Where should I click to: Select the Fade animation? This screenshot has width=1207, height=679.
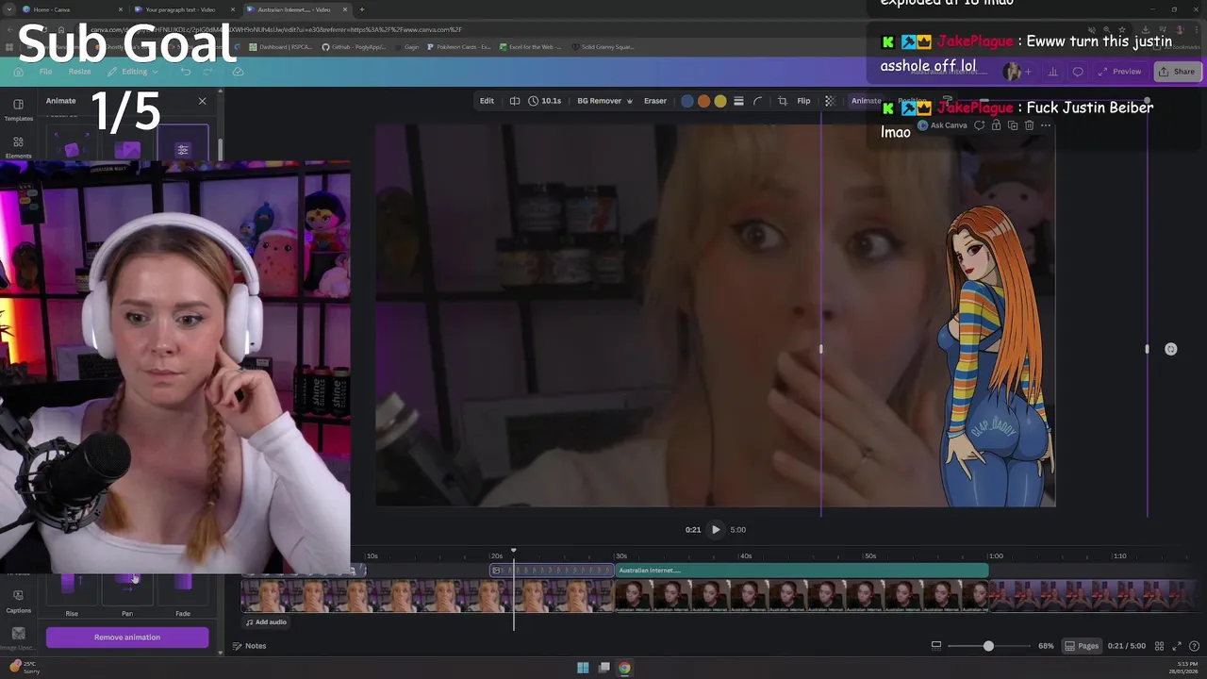(183, 594)
